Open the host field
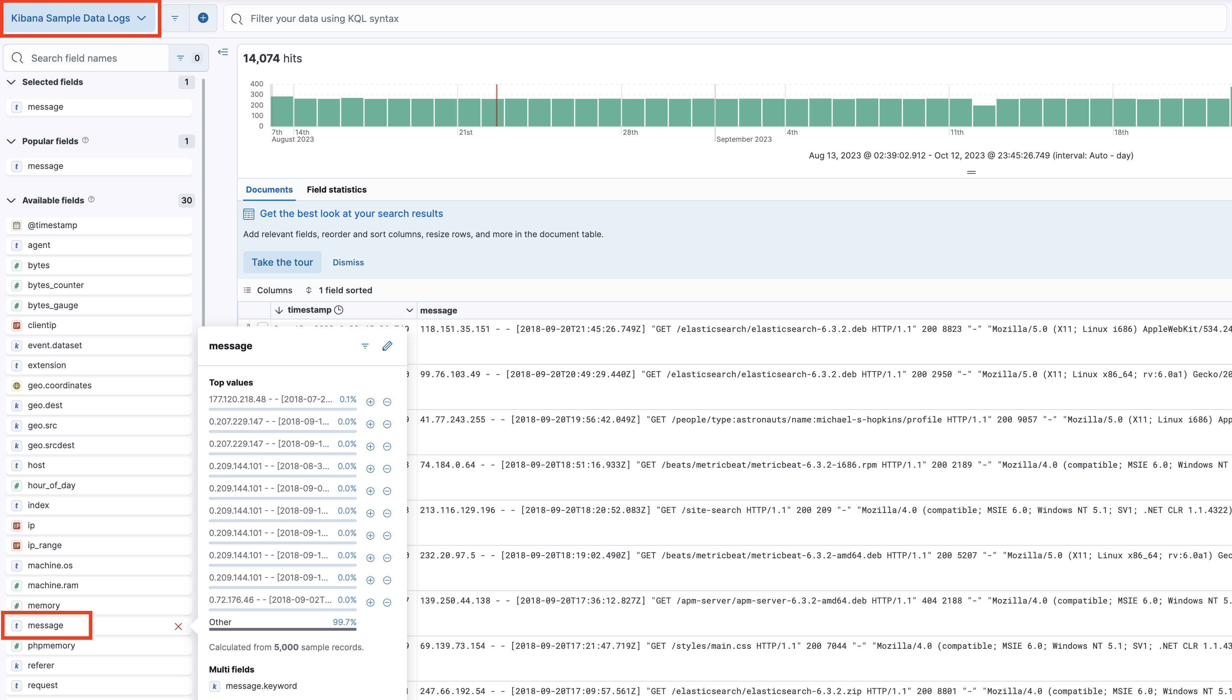 [x=99, y=465]
